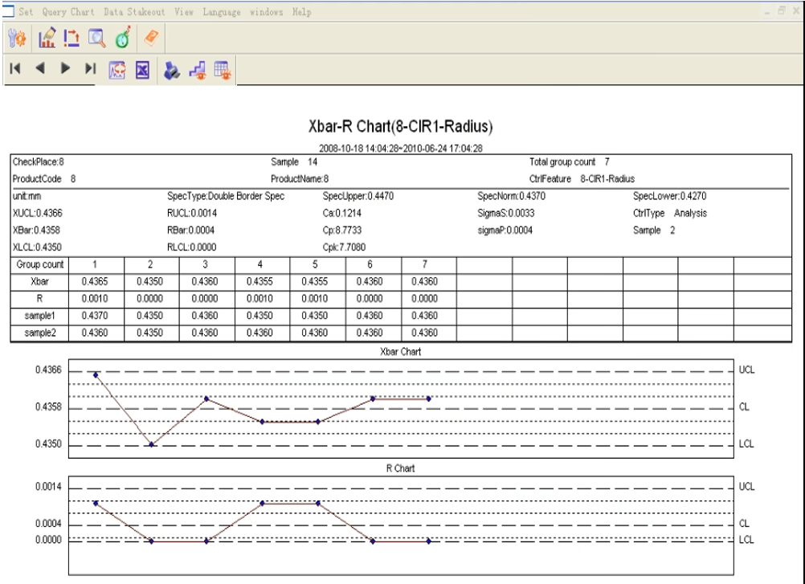Open the Language menu
This screenshot has width=805, height=584.
coord(221,12)
